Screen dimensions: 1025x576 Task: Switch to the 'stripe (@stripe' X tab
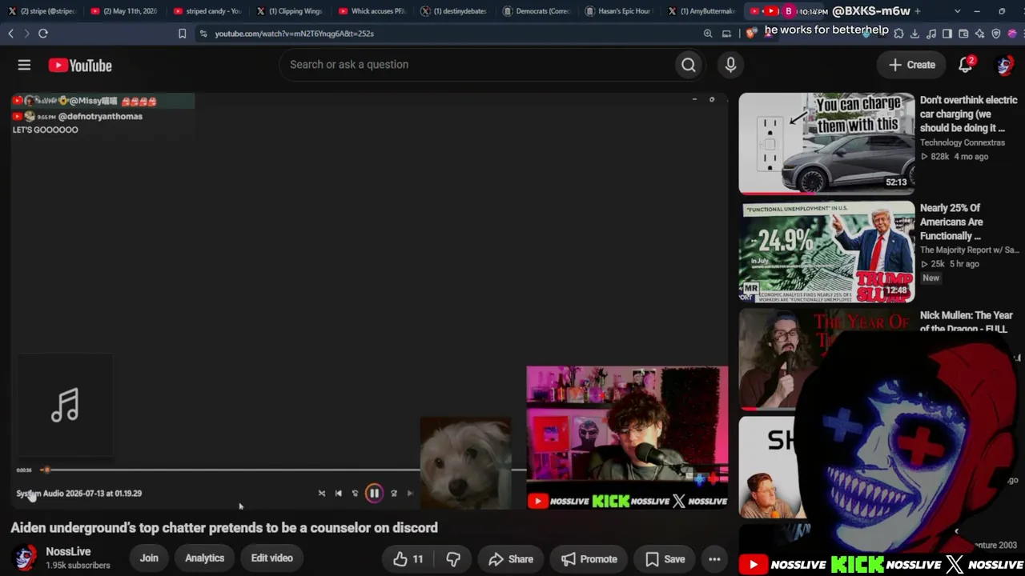point(41,11)
